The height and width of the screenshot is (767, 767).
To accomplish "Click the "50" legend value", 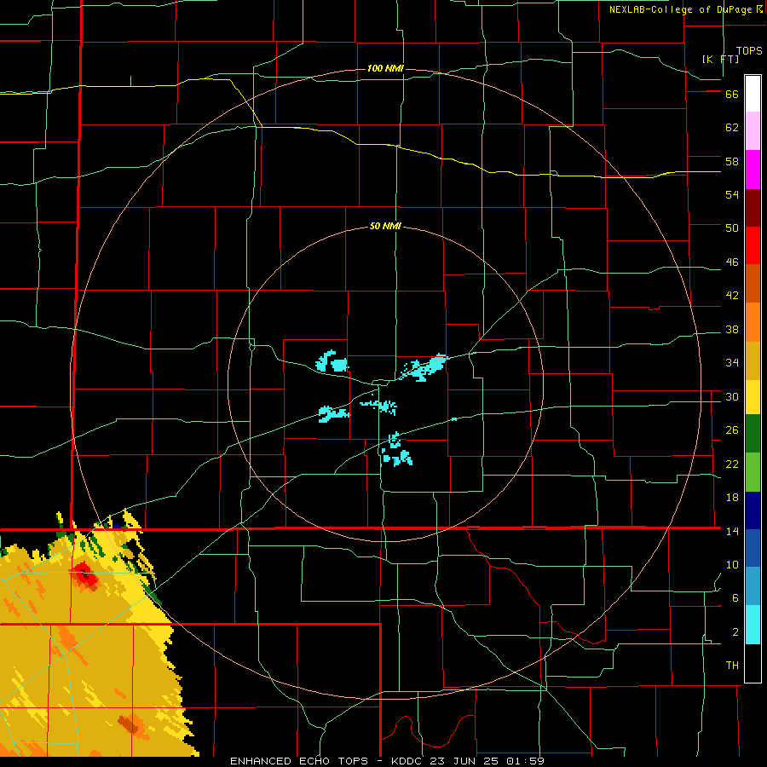I will pyautogui.click(x=732, y=228).
